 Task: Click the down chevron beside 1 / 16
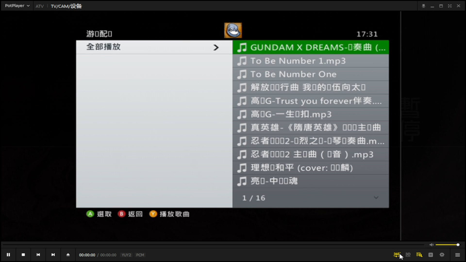coord(376,198)
